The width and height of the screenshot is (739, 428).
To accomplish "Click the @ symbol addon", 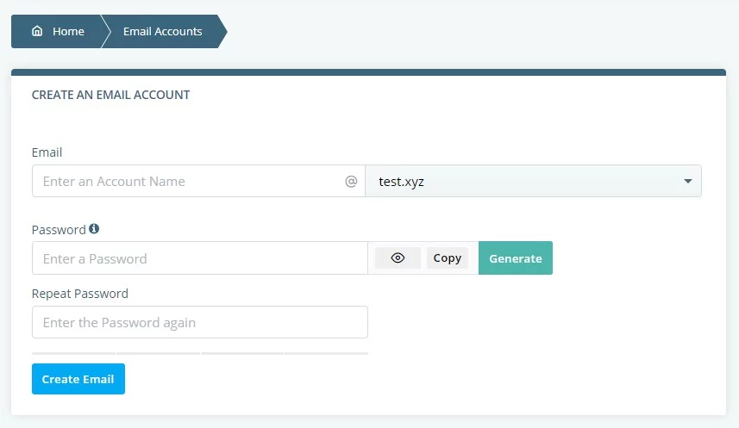I will pos(351,182).
